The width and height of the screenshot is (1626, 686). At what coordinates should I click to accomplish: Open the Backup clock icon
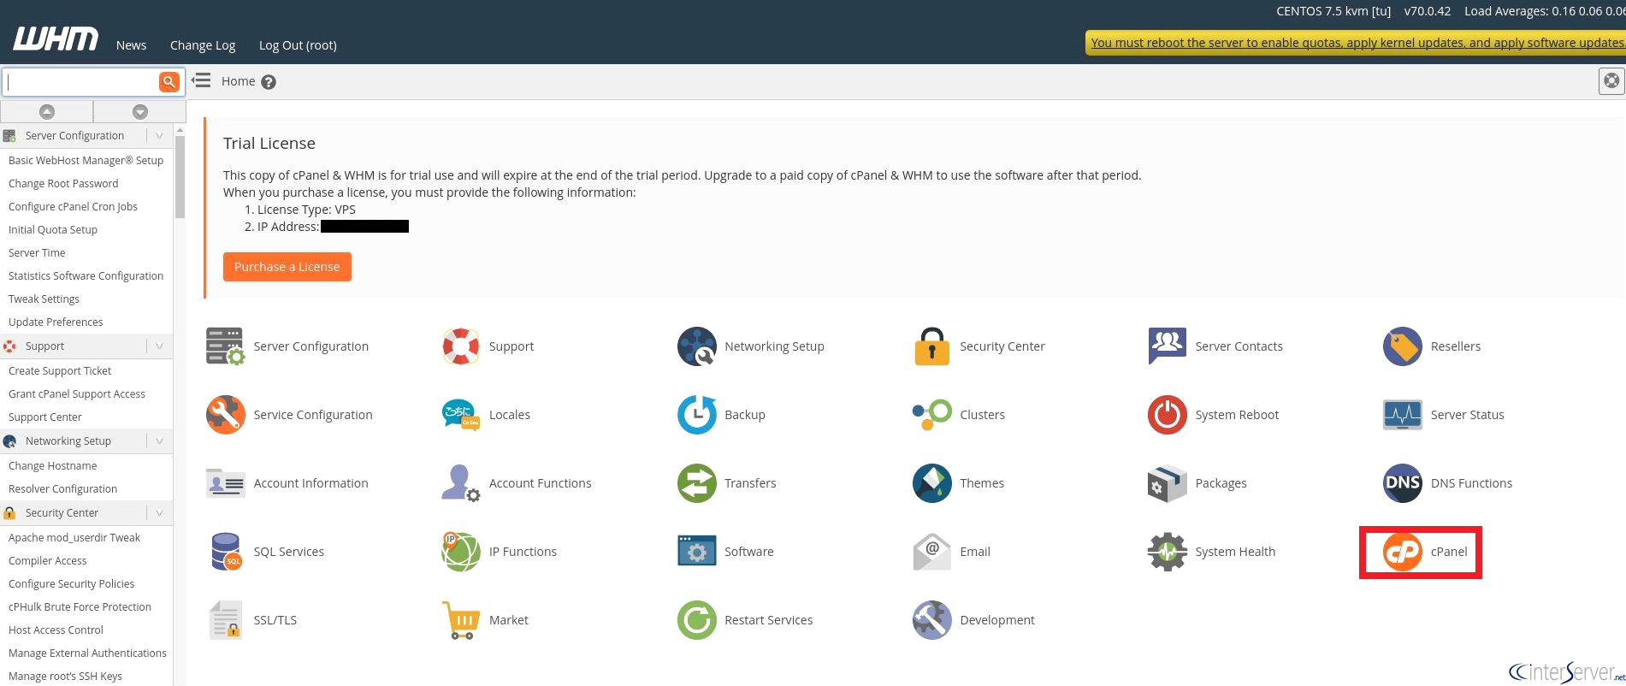[x=697, y=415]
